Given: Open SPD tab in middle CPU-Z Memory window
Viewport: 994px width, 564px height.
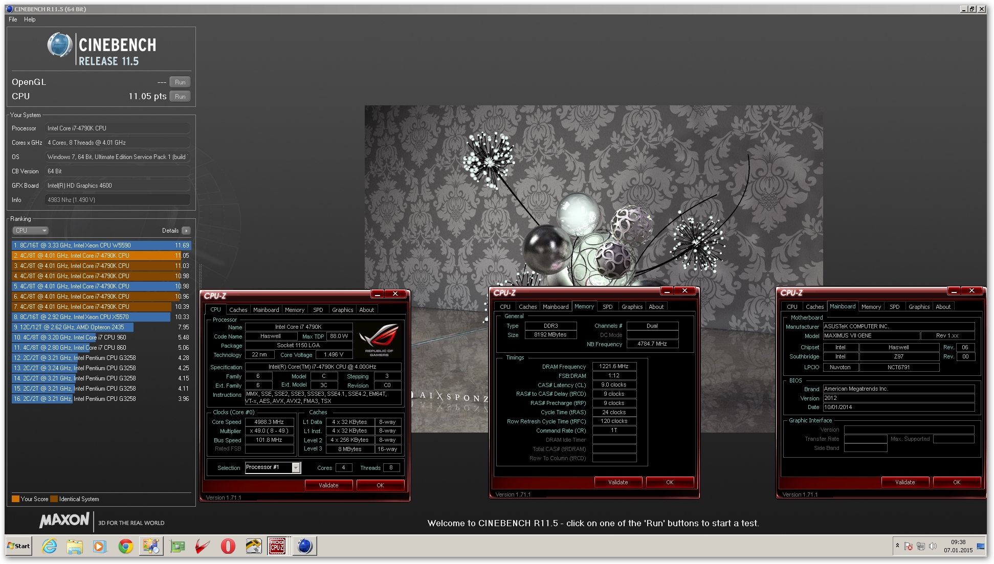Looking at the screenshot, I should pyautogui.click(x=608, y=307).
